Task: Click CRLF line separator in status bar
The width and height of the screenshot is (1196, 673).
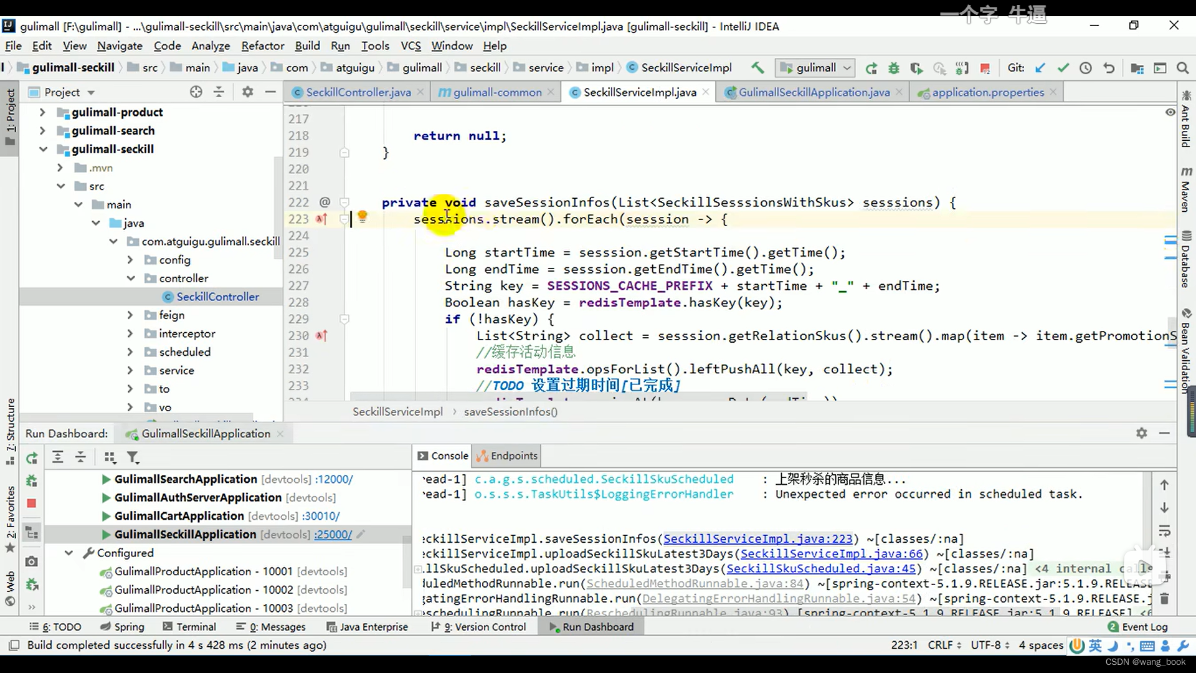Action: click(x=944, y=645)
